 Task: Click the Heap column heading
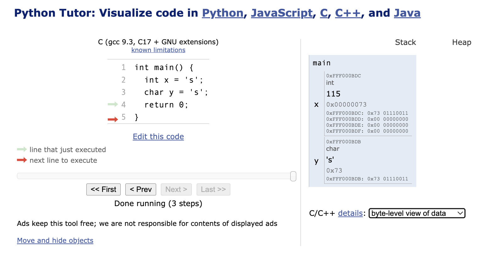pos(462,42)
